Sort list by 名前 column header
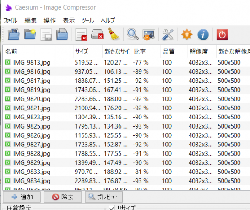Image resolution: width=250 pixels, height=210 pixels. coord(38,52)
